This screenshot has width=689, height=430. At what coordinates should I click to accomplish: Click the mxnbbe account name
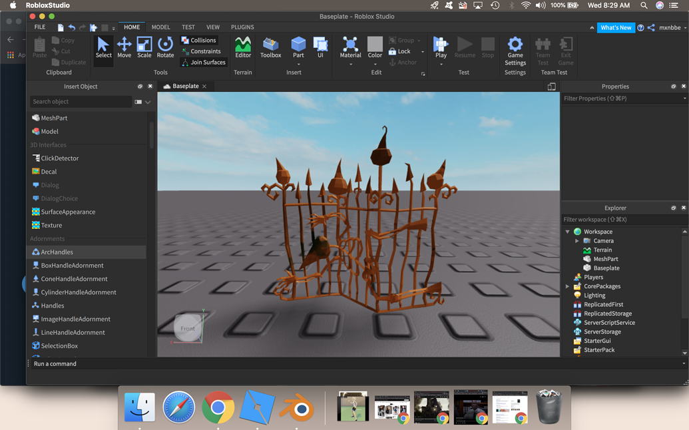[x=670, y=28]
